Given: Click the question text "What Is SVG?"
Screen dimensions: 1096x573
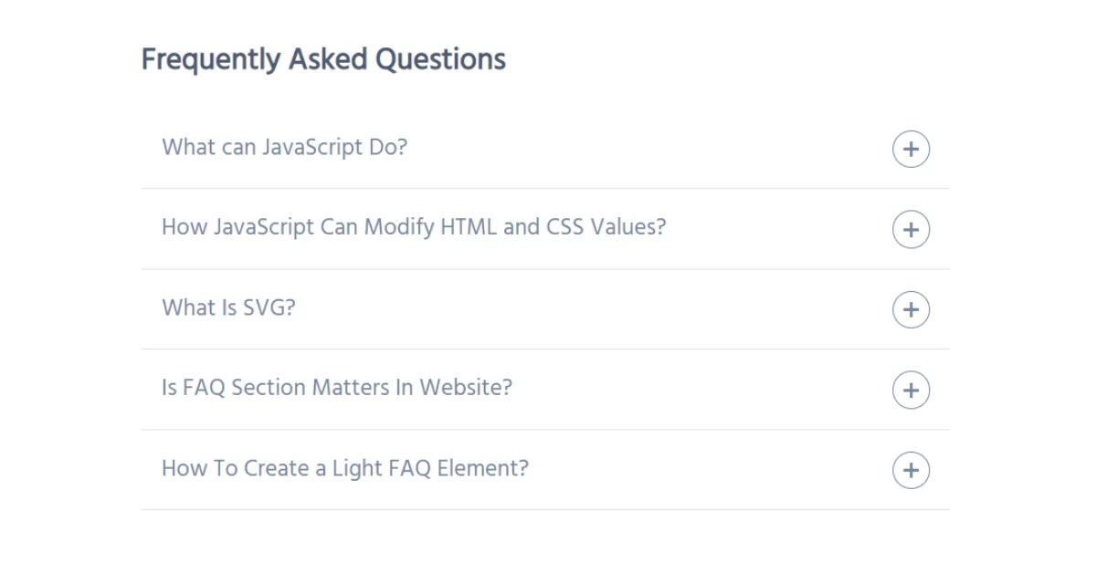Looking at the screenshot, I should click(228, 307).
